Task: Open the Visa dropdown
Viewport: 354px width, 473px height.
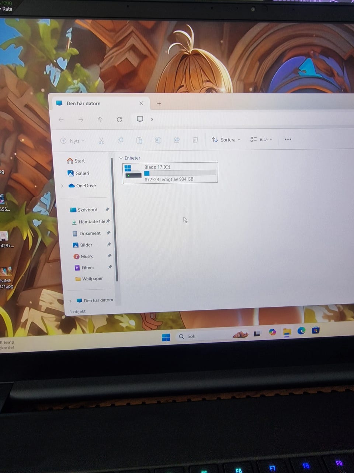Action: [261, 139]
